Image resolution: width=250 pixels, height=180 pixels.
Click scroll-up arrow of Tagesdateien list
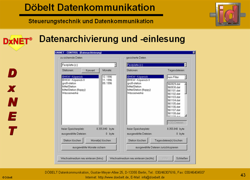pyautogui.click(x=185, y=84)
